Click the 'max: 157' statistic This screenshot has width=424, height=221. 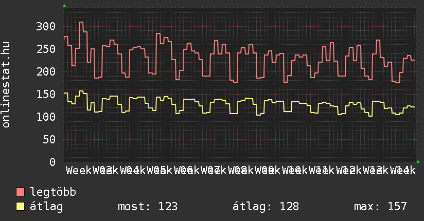[x=380, y=207]
